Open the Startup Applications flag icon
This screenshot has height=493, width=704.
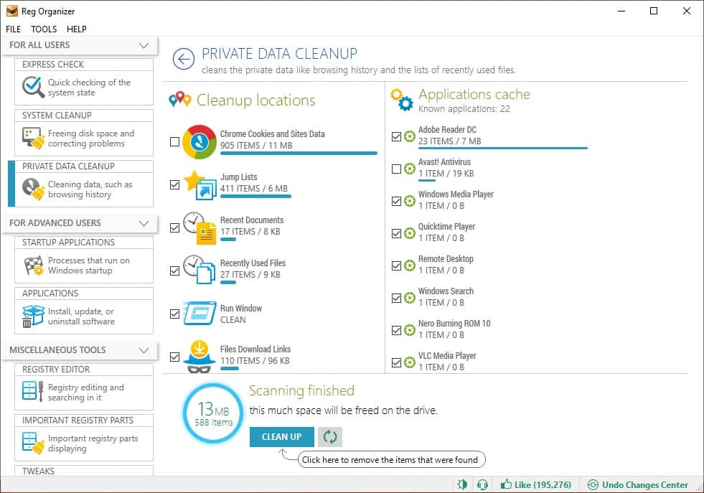point(33,266)
